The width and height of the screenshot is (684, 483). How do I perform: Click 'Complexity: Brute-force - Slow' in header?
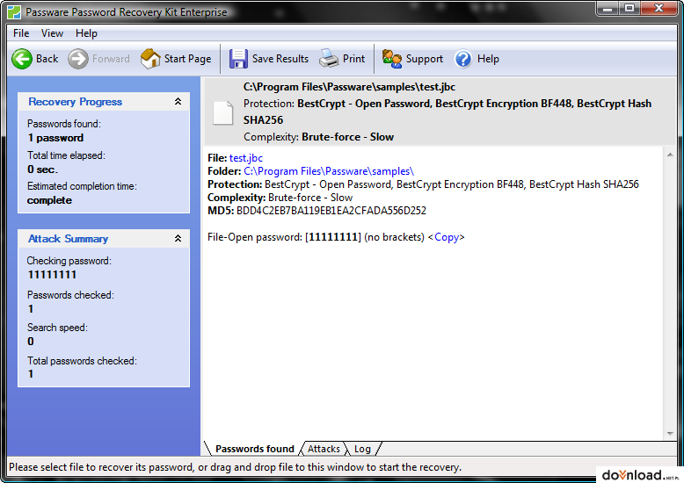318,137
